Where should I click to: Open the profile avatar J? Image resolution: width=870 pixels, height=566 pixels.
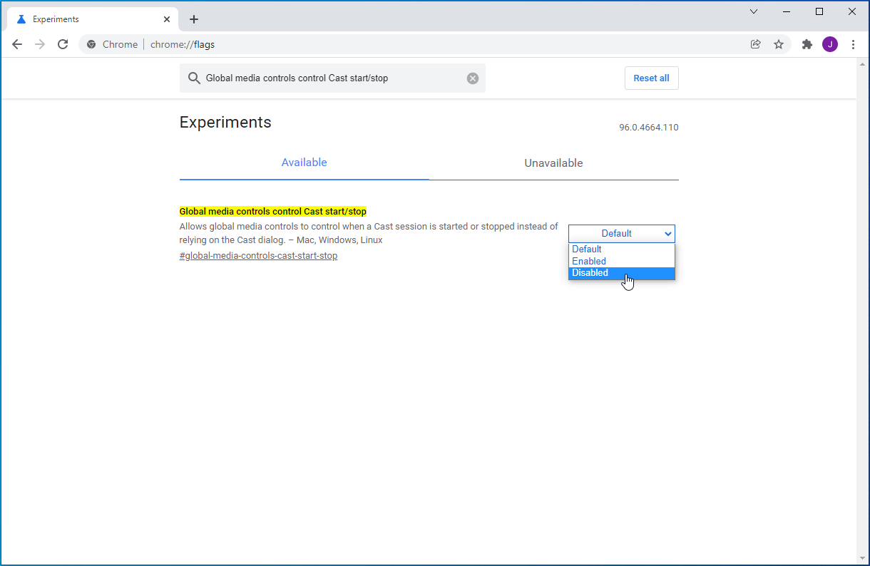pyautogui.click(x=830, y=44)
